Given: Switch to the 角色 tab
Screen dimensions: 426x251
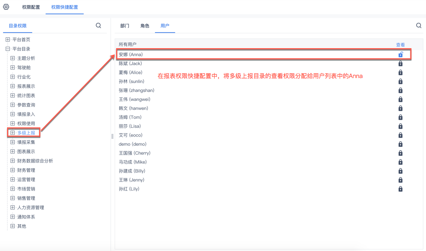Looking at the screenshot, I should [145, 26].
